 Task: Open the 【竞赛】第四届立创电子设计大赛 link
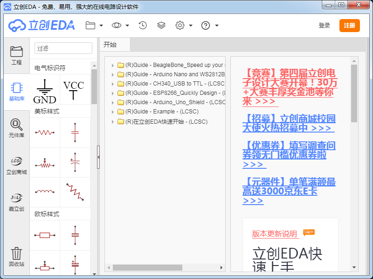290,87
